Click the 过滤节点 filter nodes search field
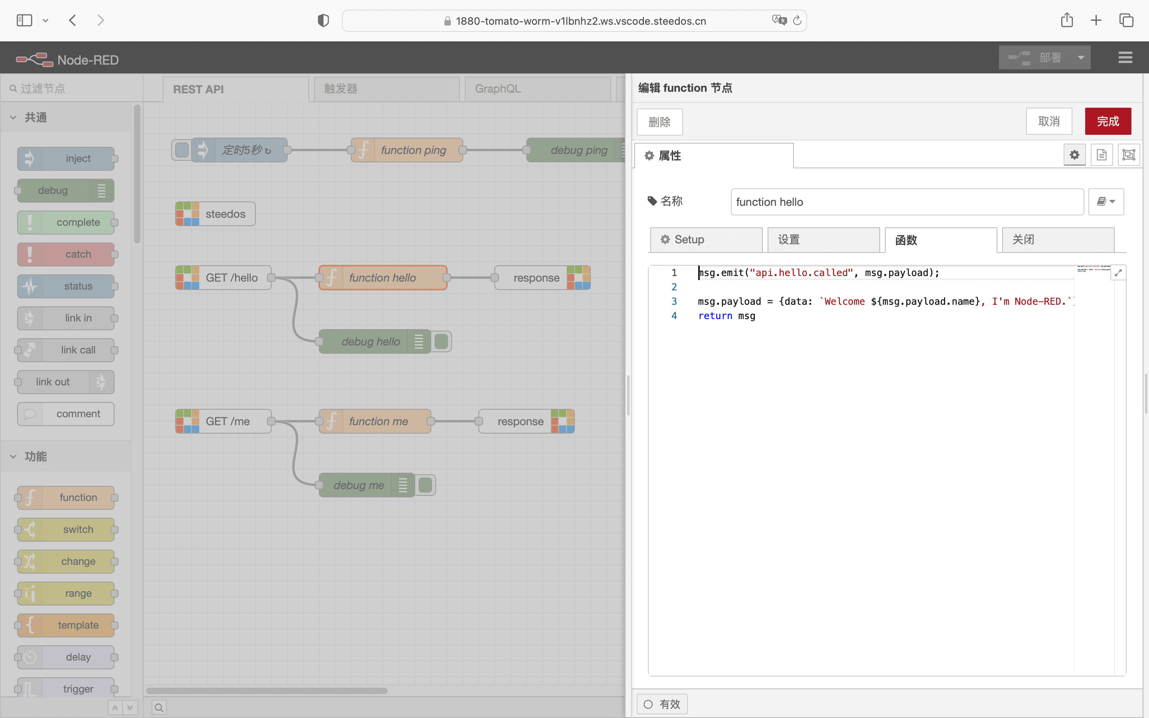 pos(71,88)
